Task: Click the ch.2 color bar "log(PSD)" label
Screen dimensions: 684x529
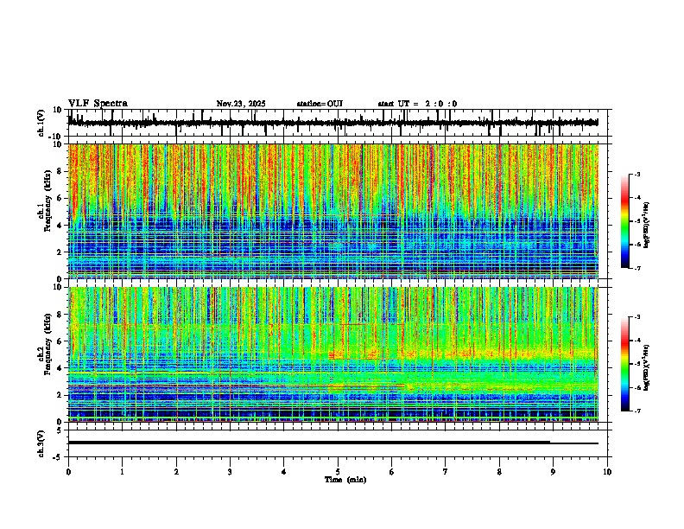Action: pyautogui.click(x=647, y=367)
